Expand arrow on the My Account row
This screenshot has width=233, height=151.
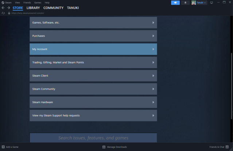click(154, 49)
